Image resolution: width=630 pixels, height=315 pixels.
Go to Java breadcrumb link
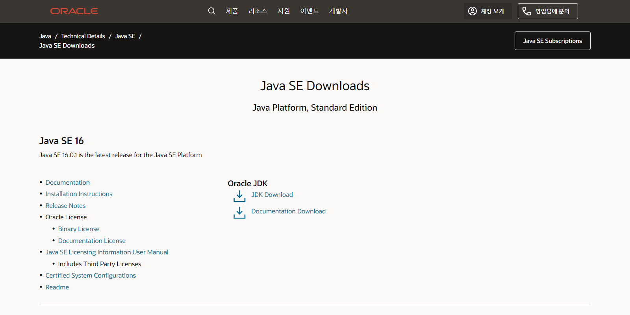(45, 36)
